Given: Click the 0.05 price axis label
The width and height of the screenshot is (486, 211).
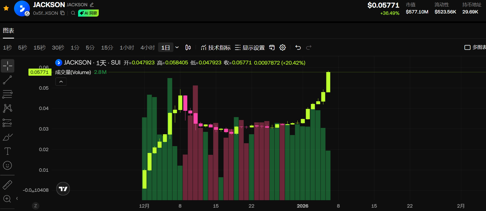Looking at the screenshot, I should coord(44,88).
